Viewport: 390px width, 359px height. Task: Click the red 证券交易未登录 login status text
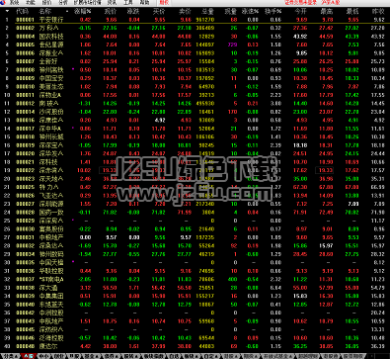click(x=300, y=2)
